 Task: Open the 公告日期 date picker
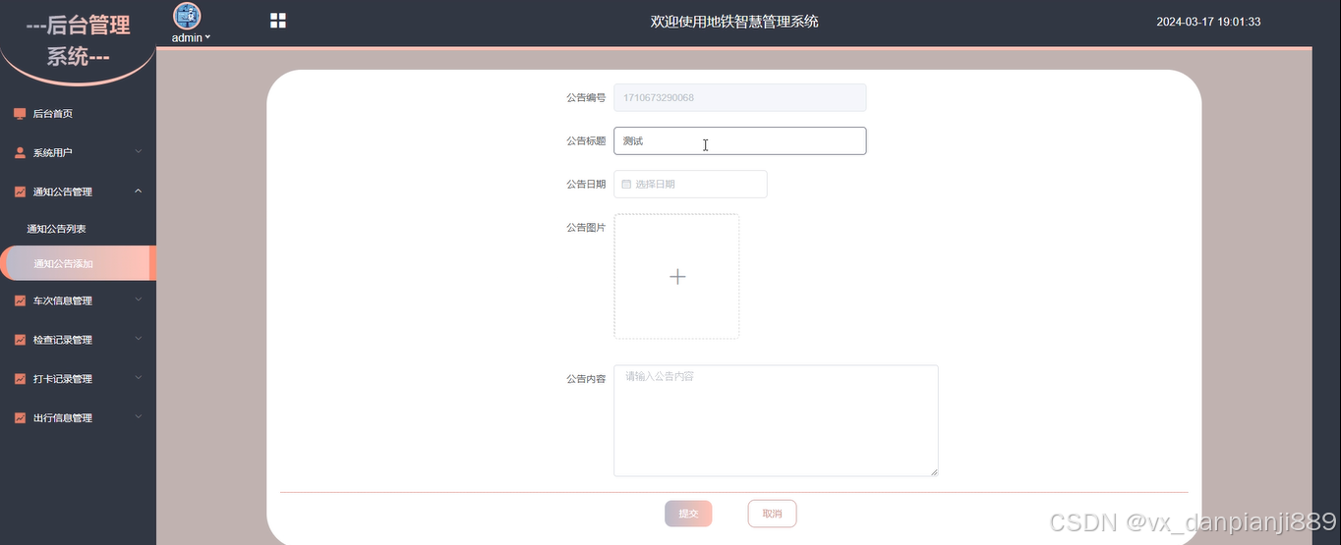(x=690, y=184)
